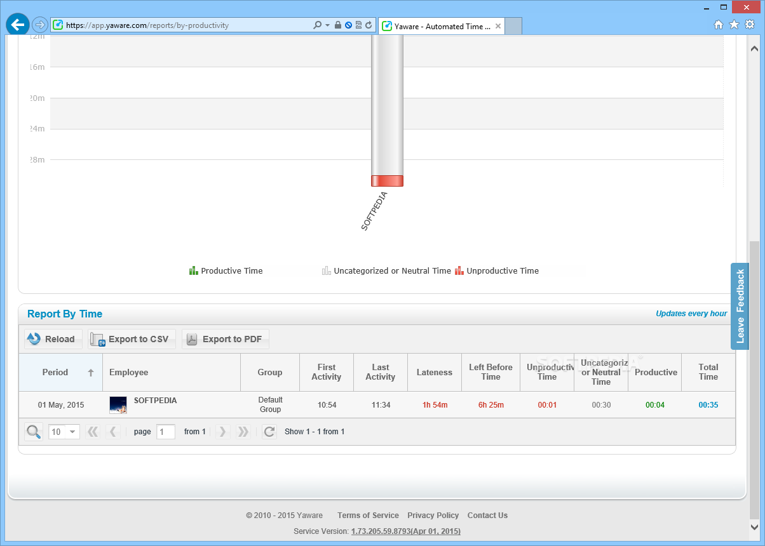
Task: Click the Lateness column header
Action: coord(435,372)
